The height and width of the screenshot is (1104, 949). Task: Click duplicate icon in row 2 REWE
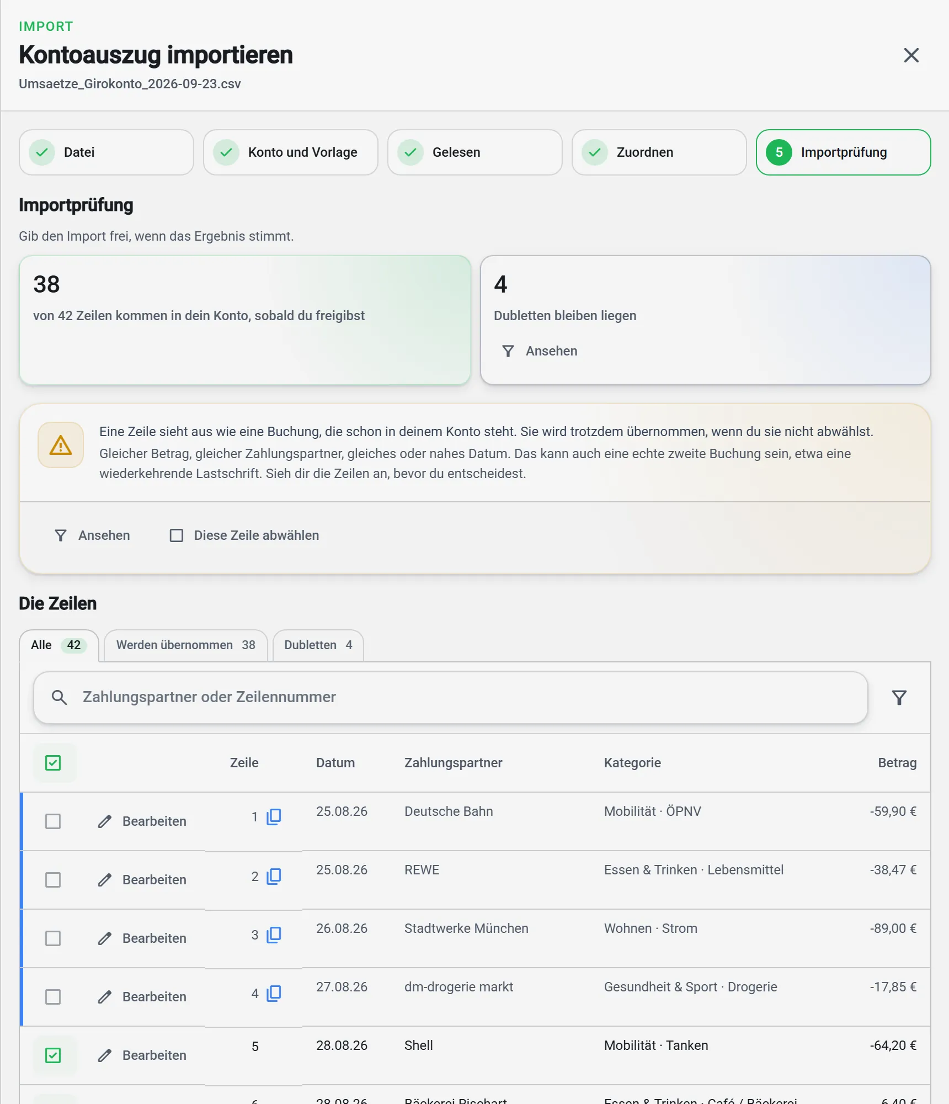(x=274, y=877)
